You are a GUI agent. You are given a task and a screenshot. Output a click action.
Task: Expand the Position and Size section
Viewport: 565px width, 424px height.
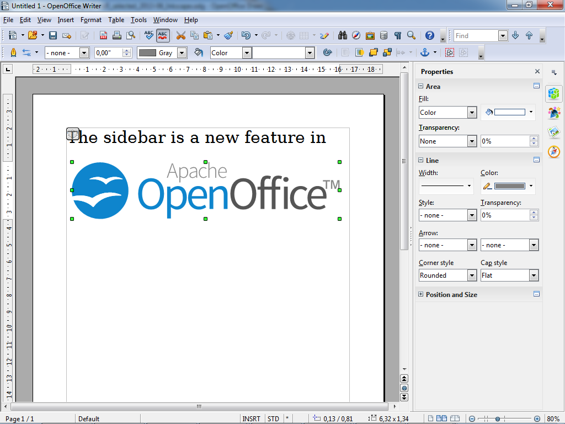pyautogui.click(x=420, y=294)
